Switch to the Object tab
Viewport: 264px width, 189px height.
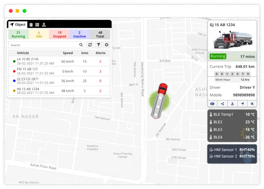(x=18, y=25)
